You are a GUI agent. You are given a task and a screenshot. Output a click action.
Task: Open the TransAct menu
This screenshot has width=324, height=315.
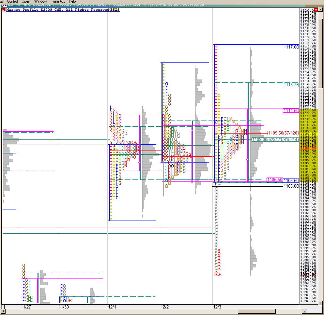pos(58,2)
